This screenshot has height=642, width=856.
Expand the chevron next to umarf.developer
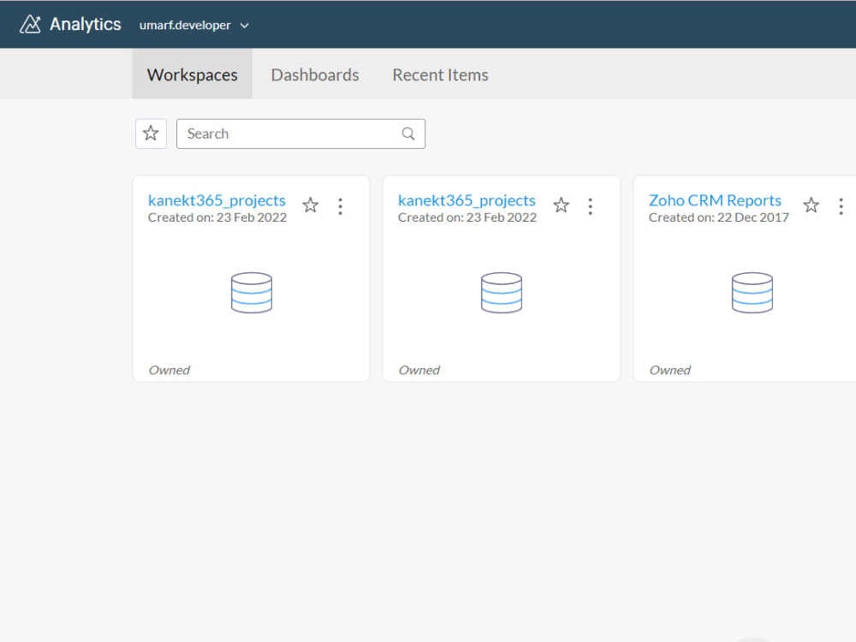[x=245, y=25]
